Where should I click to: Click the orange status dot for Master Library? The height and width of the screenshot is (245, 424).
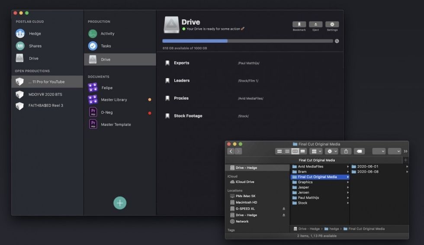pyautogui.click(x=150, y=100)
